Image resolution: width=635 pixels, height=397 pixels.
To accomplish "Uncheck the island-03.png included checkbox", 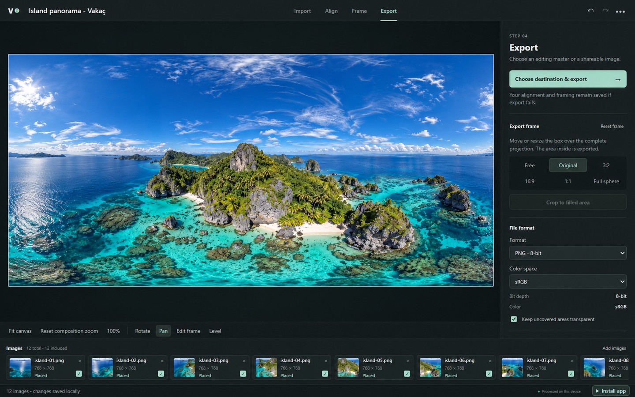I will [x=243, y=374].
